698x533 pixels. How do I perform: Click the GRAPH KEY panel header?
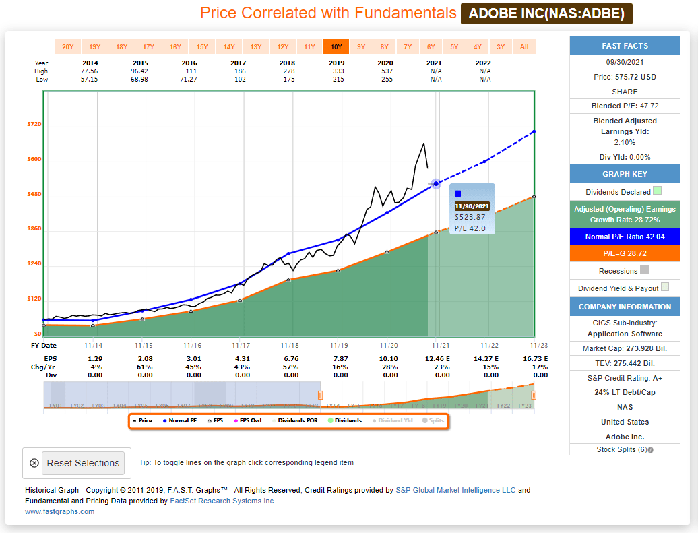coord(625,174)
